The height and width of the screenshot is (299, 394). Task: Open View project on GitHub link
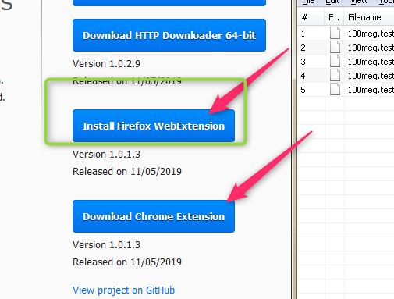pyautogui.click(x=123, y=290)
